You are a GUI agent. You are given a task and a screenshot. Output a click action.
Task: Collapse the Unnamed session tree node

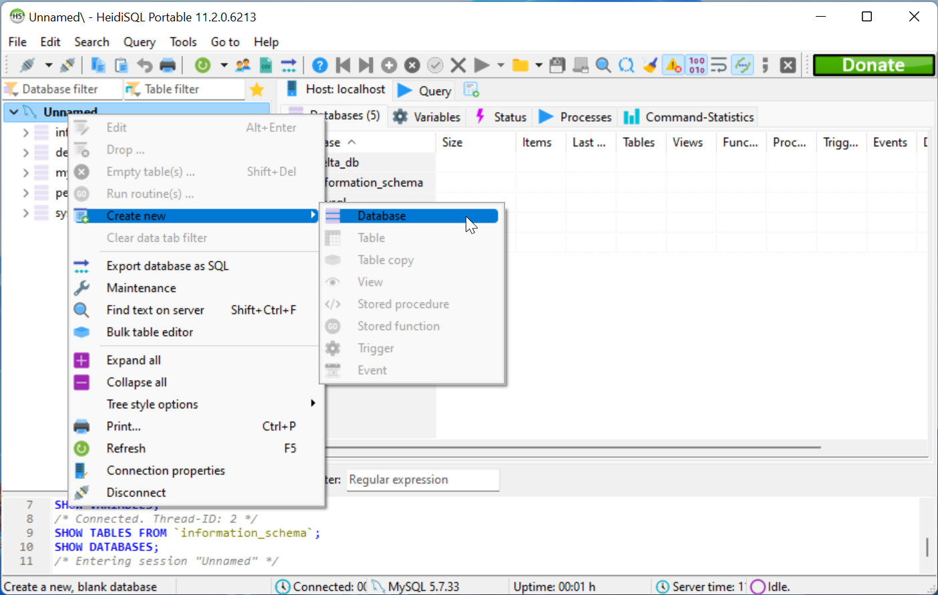pos(14,112)
